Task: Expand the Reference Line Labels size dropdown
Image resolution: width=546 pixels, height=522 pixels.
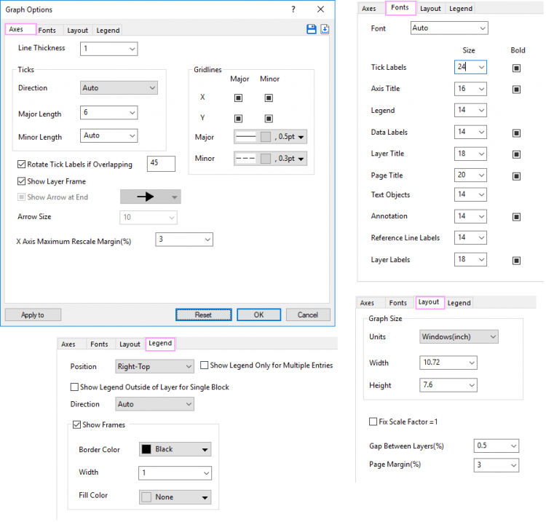Action: (470, 238)
